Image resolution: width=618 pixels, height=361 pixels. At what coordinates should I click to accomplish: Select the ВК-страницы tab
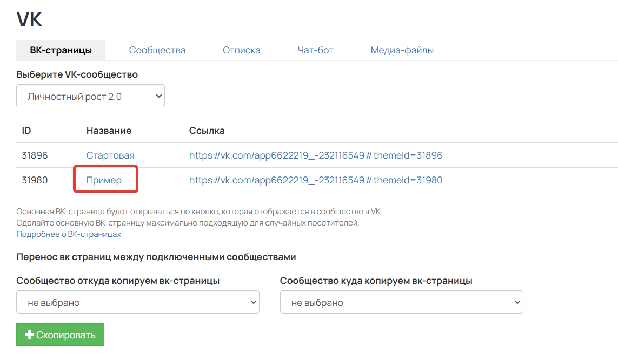pos(61,50)
